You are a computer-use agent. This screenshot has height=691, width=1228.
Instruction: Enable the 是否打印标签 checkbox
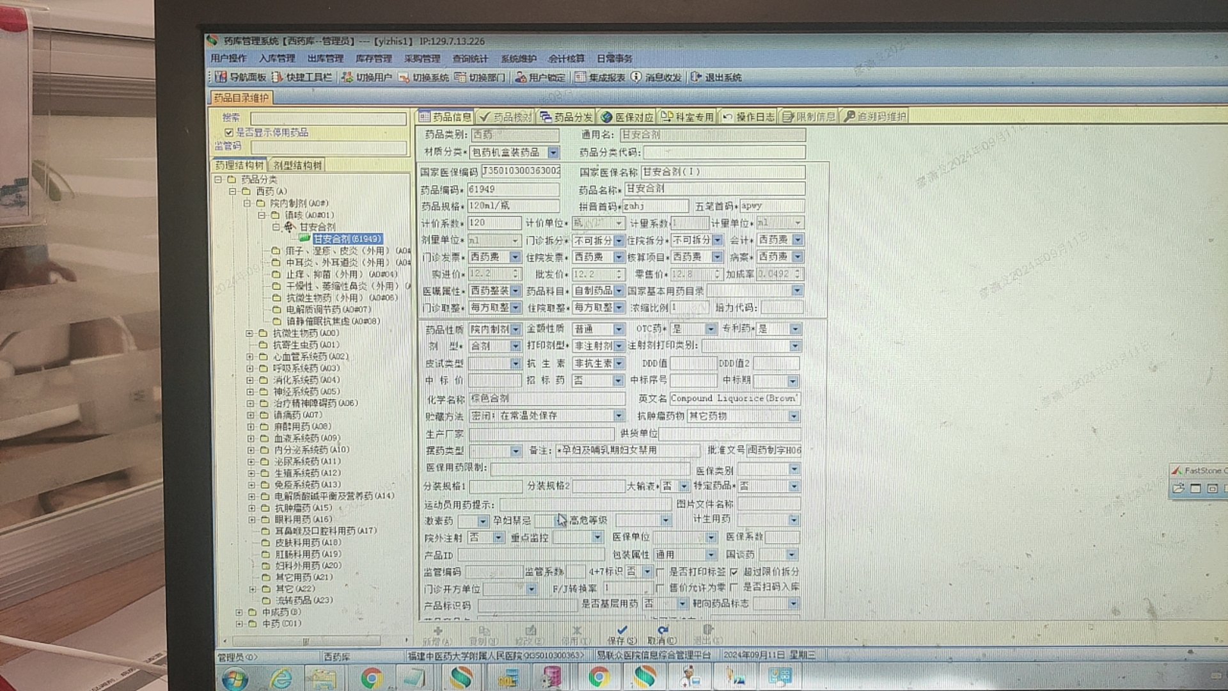[660, 571]
